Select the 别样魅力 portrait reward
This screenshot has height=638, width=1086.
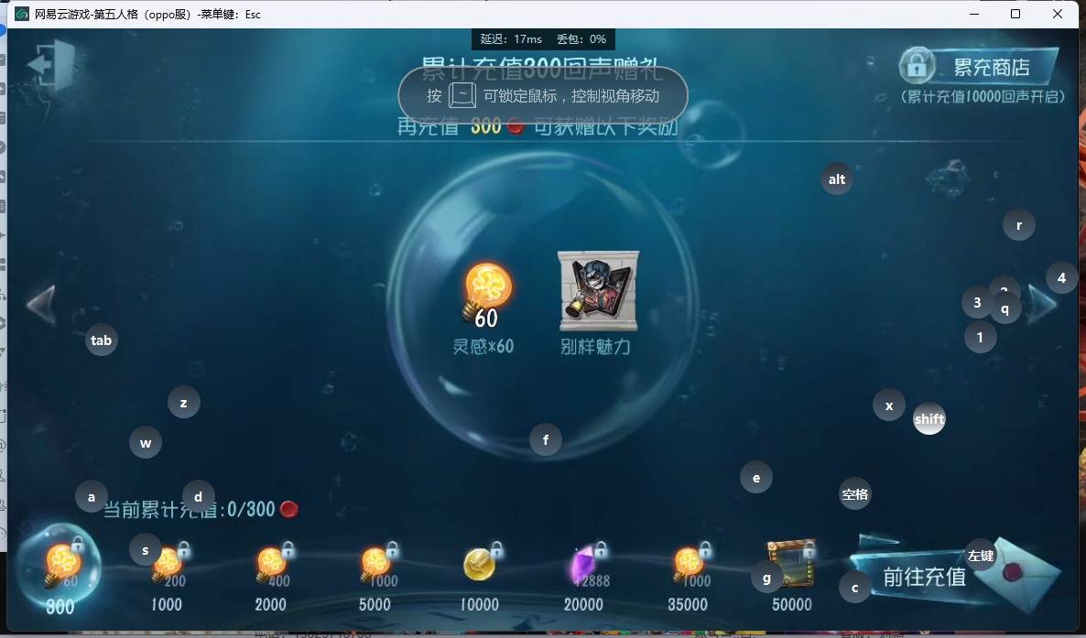(599, 291)
